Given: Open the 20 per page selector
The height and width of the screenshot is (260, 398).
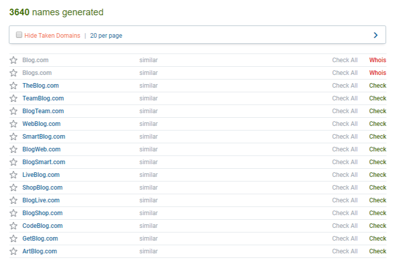Looking at the screenshot, I should tap(106, 36).
